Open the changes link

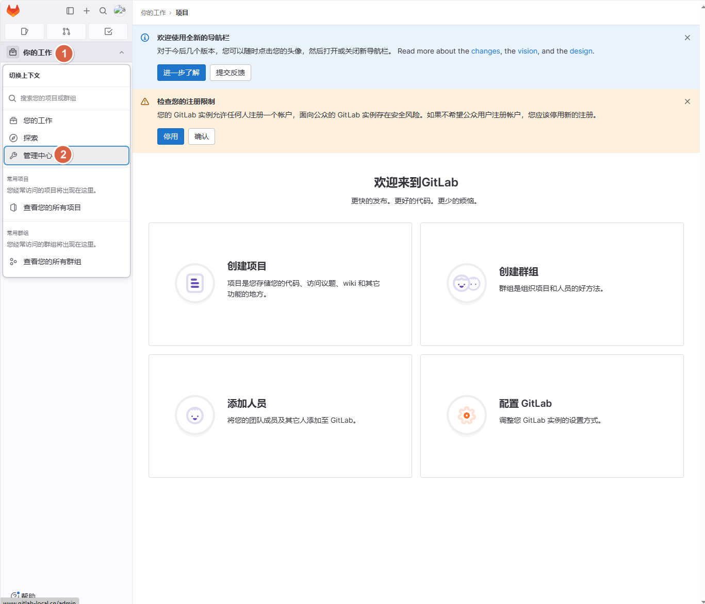(x=486, y=51)
